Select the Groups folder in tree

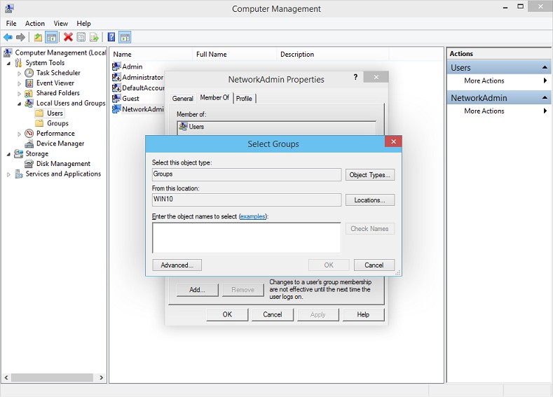click(x=57, y=123)
